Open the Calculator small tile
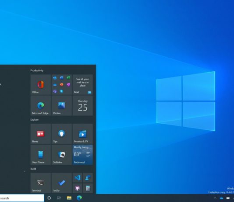The image size is (234, 202). (88, 188)
